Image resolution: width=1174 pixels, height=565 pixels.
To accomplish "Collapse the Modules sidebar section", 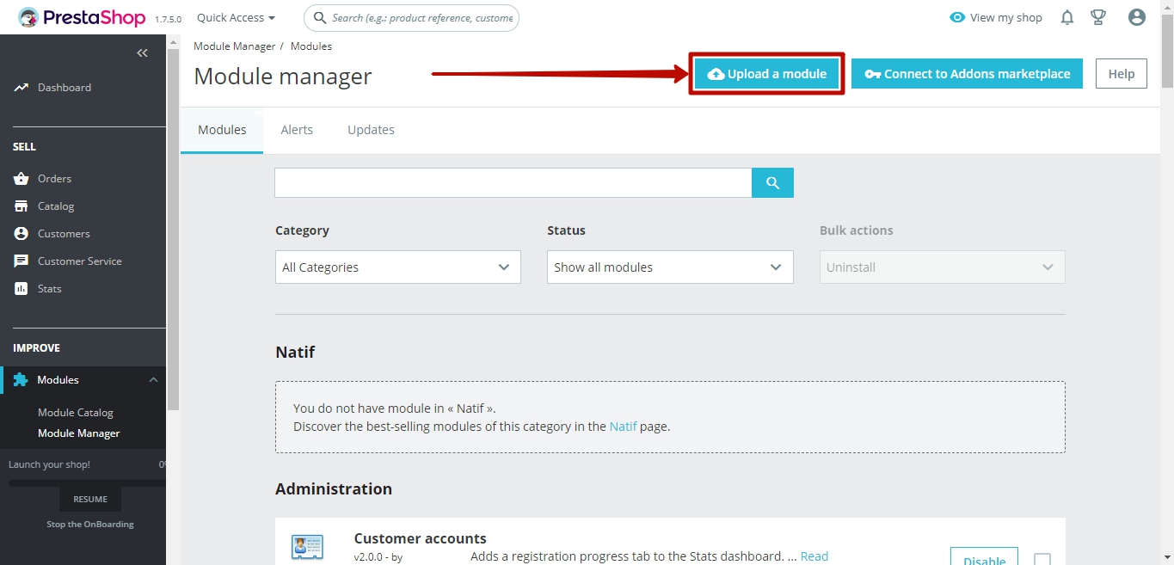I will [153, 380].
